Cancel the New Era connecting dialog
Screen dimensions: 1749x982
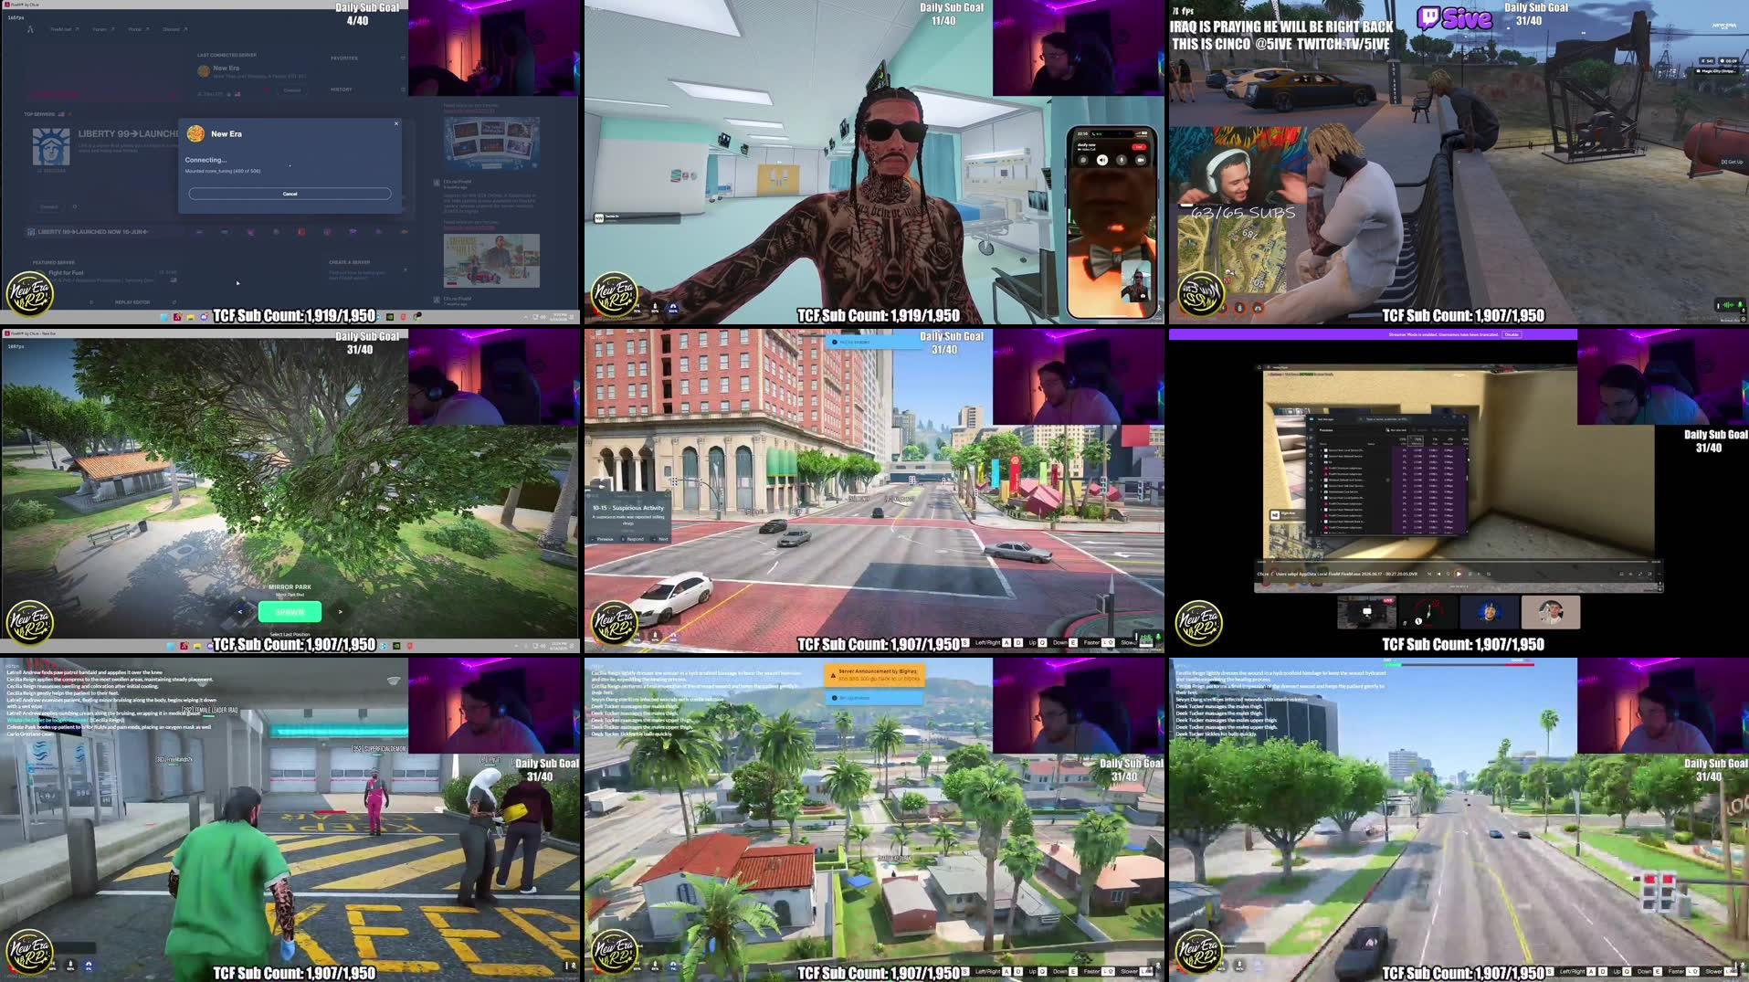[x=290, y=194]
